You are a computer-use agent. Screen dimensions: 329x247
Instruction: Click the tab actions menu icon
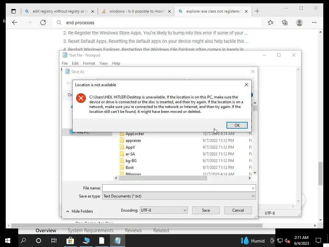(x=13, y=11)
